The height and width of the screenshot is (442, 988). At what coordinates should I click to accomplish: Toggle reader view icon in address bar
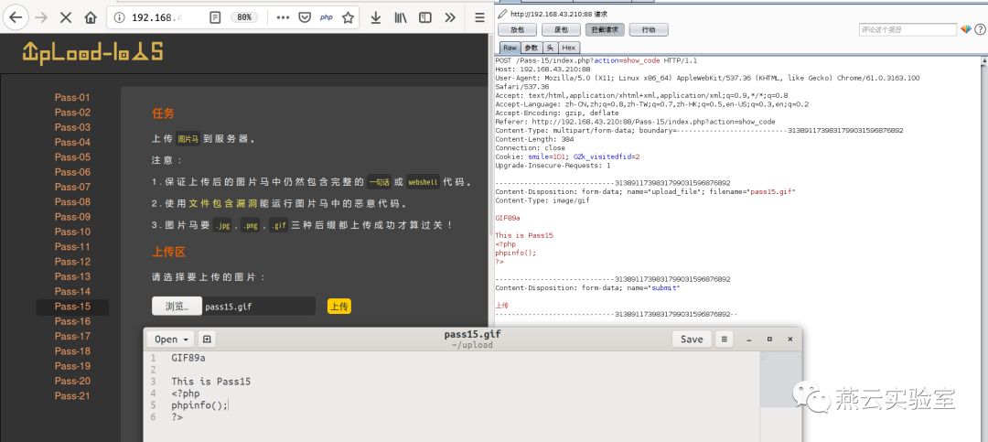pos(215,17)
